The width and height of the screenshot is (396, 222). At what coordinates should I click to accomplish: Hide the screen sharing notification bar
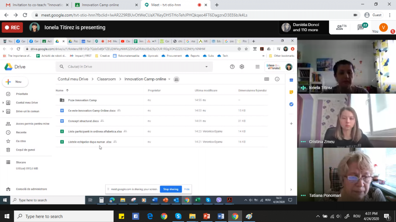[187, 189]
